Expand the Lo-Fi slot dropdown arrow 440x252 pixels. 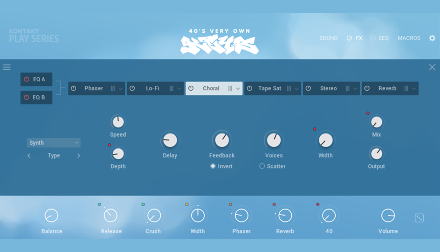tap(179, 89)
